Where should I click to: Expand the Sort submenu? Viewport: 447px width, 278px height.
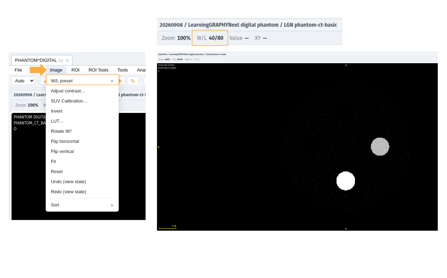coord(82,205)
